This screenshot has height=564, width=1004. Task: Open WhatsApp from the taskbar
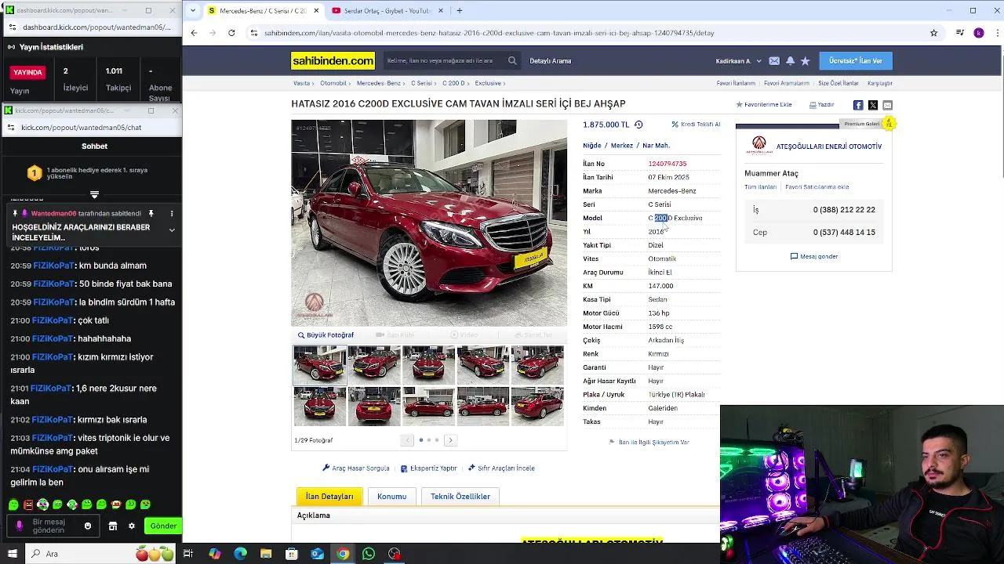coord(369,554)
